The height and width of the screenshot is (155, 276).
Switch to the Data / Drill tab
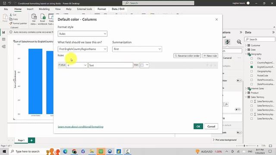click(118, 9)
